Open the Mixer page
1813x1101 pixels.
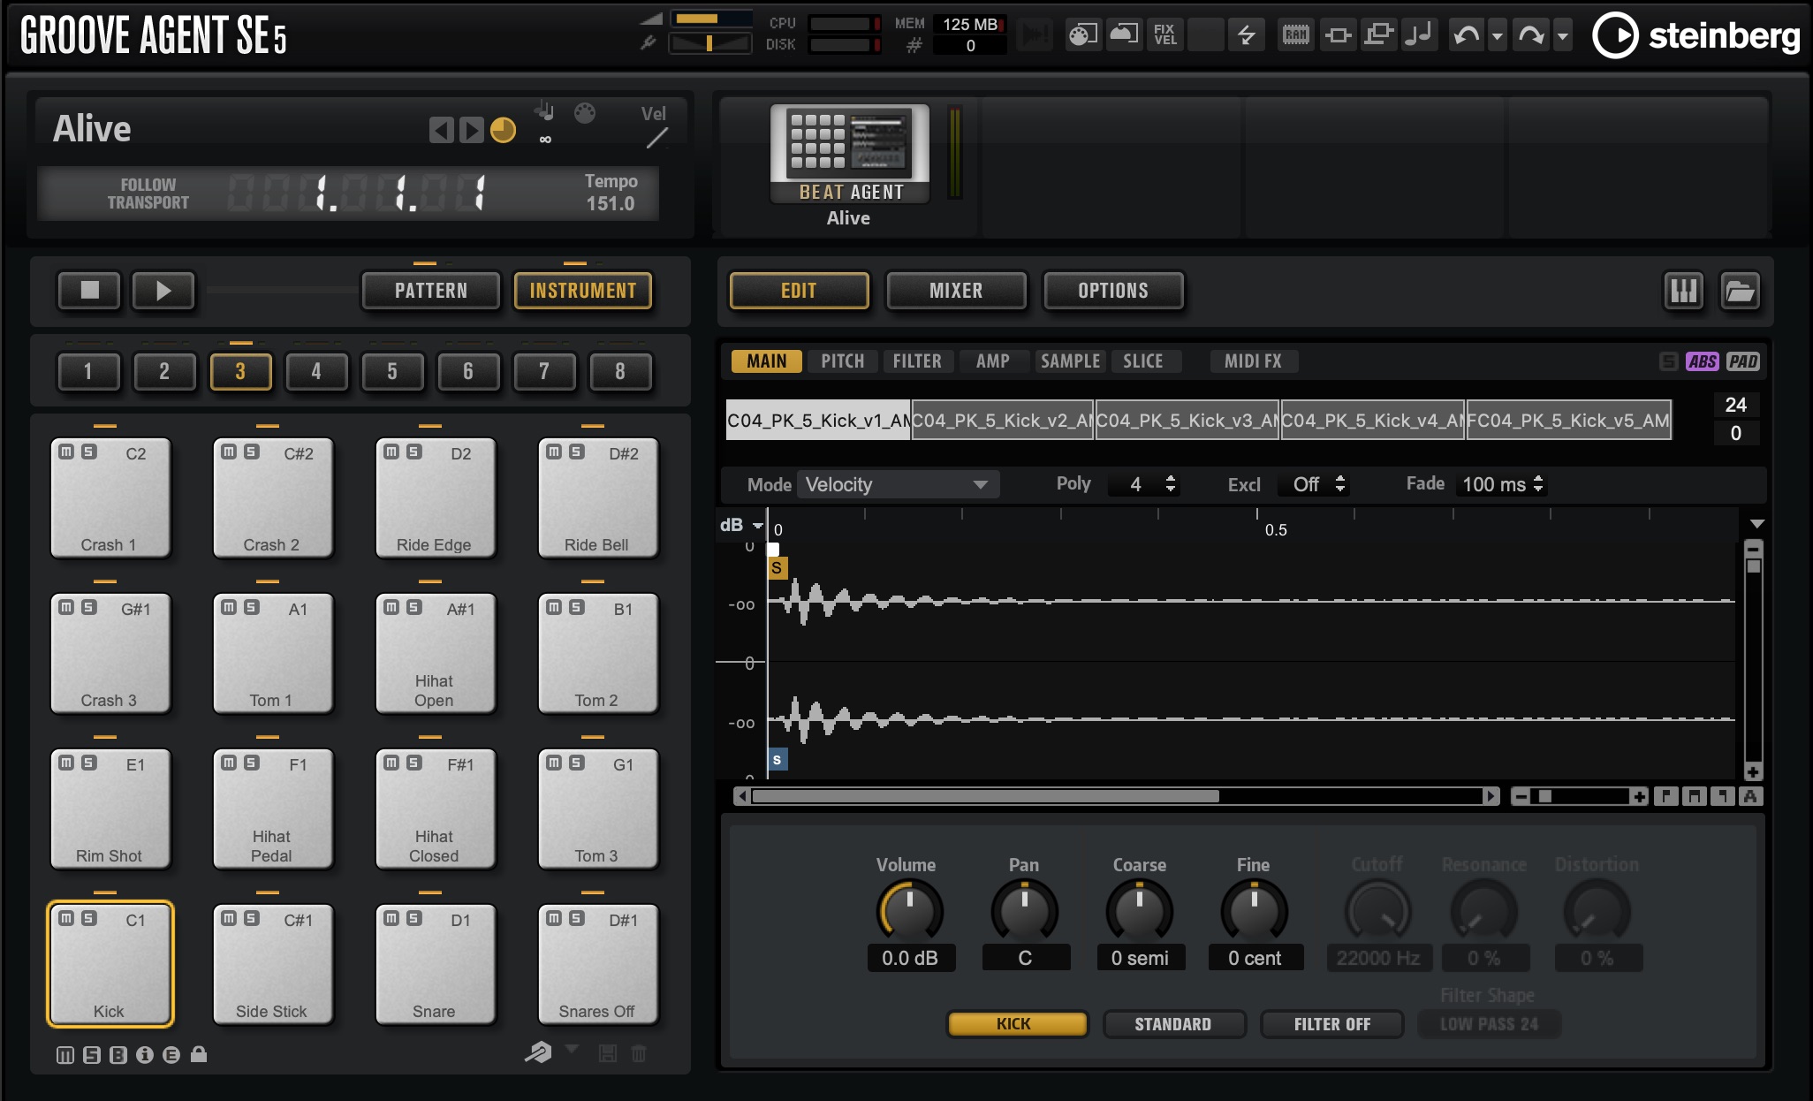pos(956,291)
